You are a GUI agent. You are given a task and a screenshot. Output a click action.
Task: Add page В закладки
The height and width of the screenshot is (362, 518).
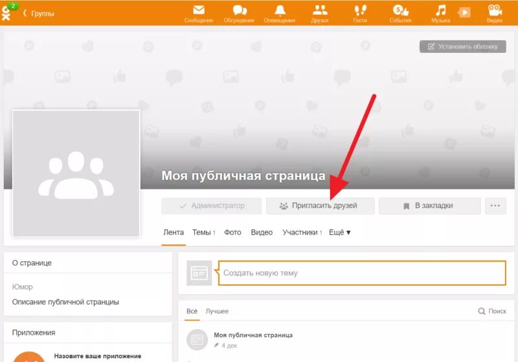click(x=429, y=206)
